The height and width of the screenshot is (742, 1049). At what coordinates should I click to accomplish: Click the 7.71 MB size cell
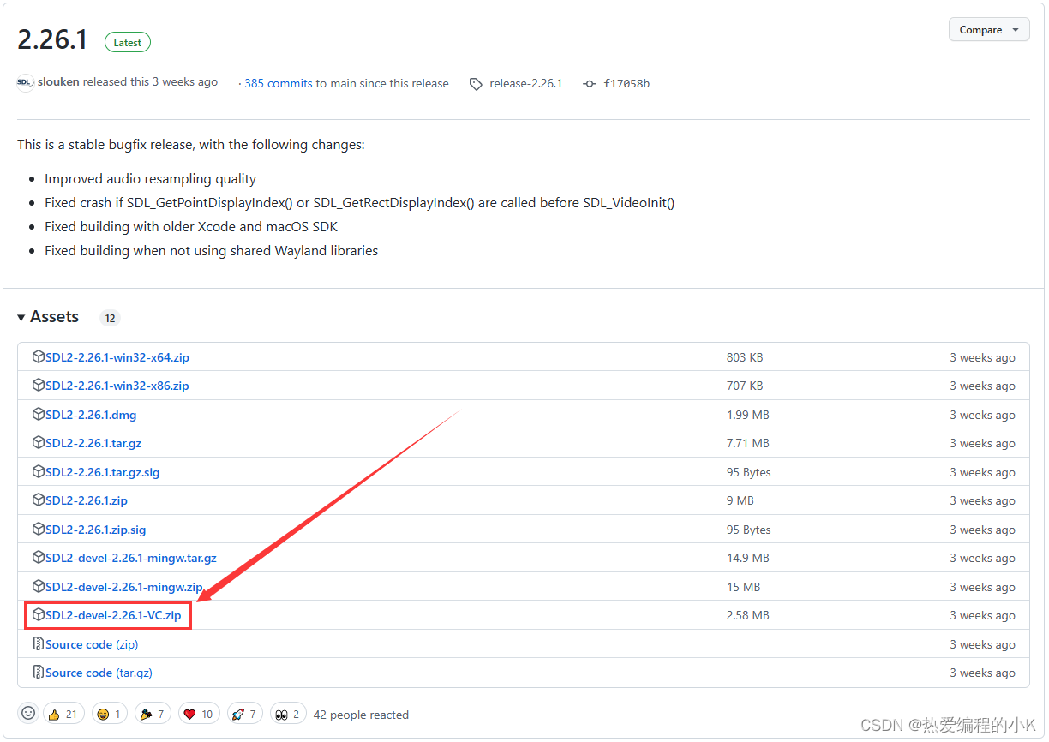coord(748,443)
